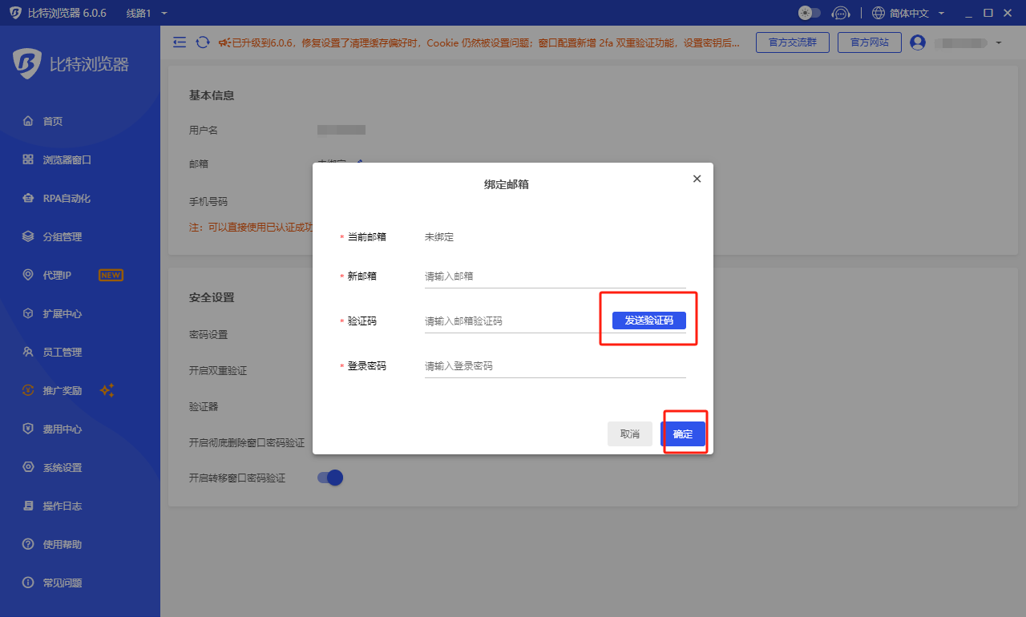Open the 线路1 line dropdown

point(147,13)
